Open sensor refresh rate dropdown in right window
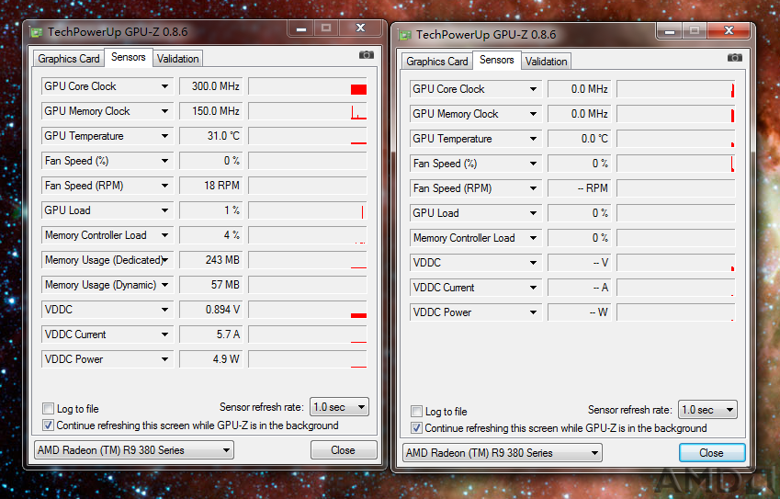The width and height of the screenshot is (780, 499). click(x=707, y=410)
